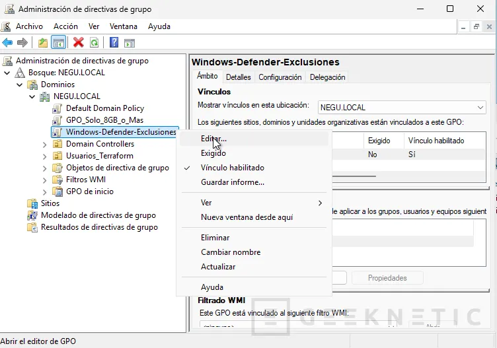
Task: Switch to the Detalles tab
Action: pos(239,77)
